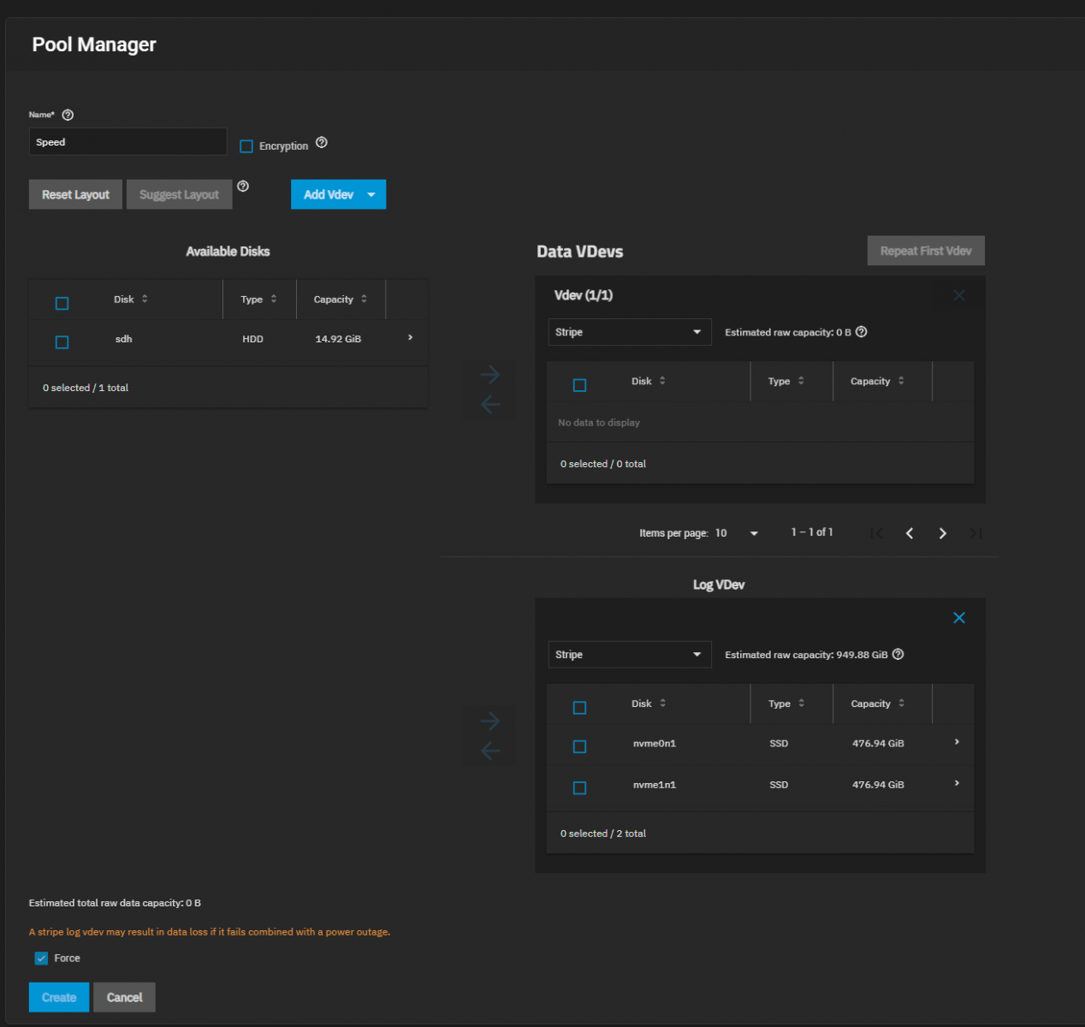1085x1027 pixels.
Task: Open the Add Vdev menu
Action: (x=338, y=194)
